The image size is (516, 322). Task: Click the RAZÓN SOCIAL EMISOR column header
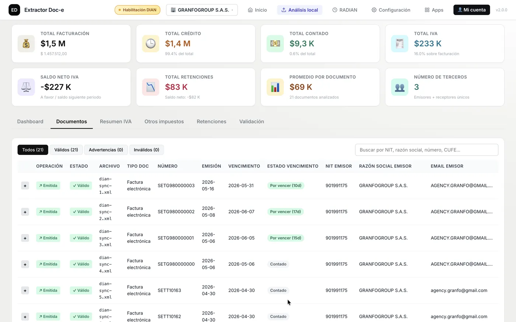click(x=385, y=166)
